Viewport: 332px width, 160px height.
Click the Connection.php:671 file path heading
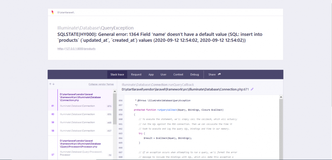[x=185, y=90]
